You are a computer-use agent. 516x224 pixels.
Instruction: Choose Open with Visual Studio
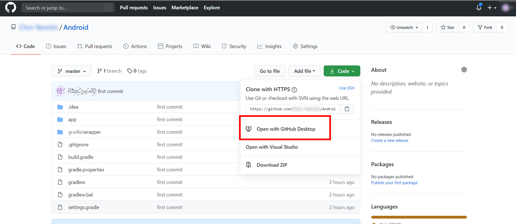[x=300, y=147]
